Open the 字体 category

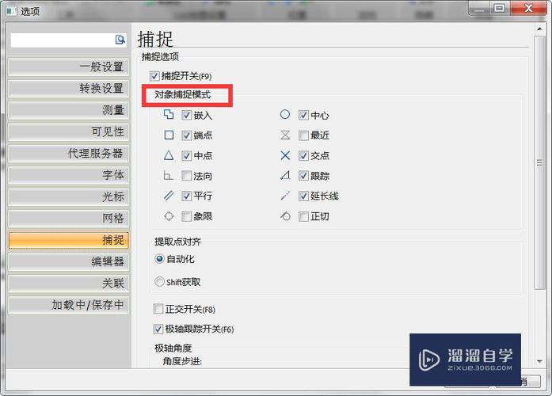[69, 175]
